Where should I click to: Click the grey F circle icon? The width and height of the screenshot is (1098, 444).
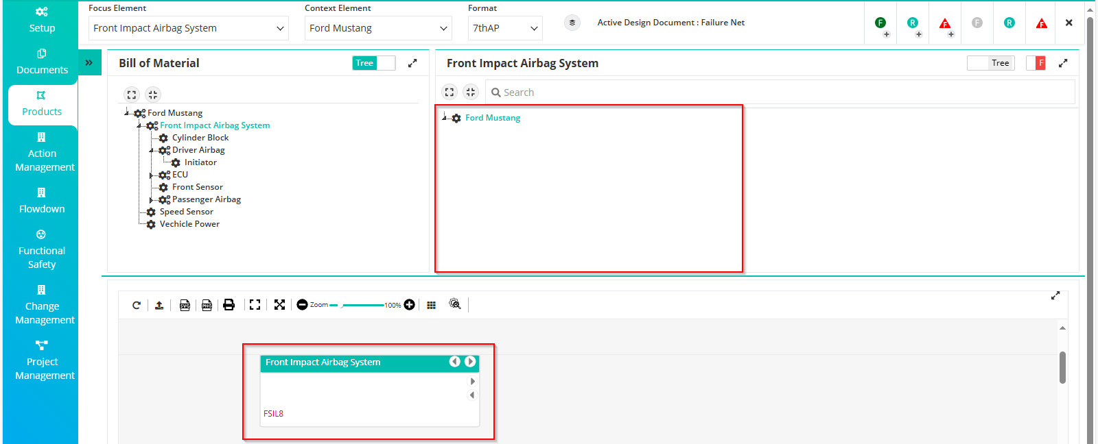[x=977, y=23]
